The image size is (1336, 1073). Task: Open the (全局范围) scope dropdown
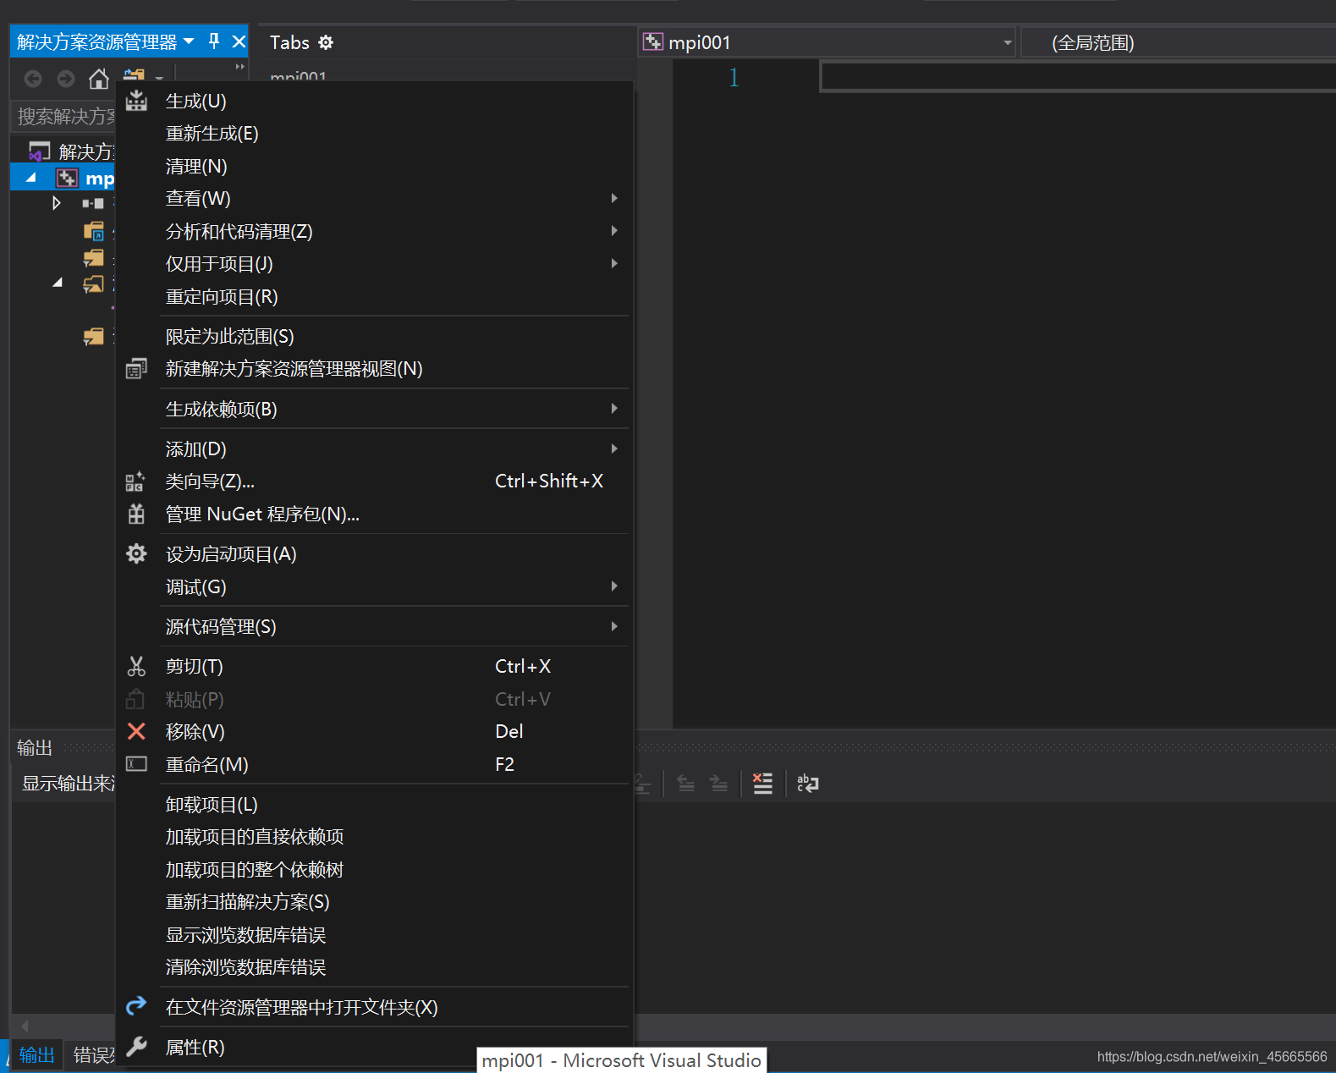point(1179,42)
